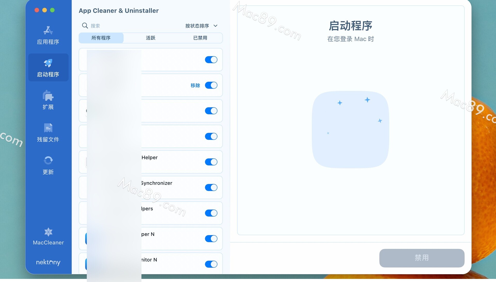Open the 按状态排序 sort dropdown
496x282 pixels.
point(197,26)
